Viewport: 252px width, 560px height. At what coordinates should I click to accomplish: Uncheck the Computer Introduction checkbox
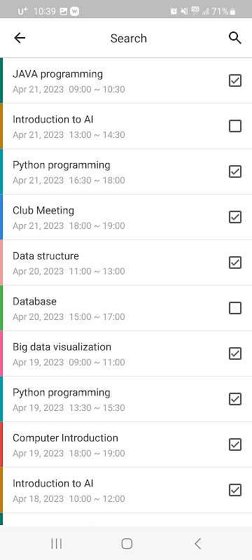click(x=235, y=444)
